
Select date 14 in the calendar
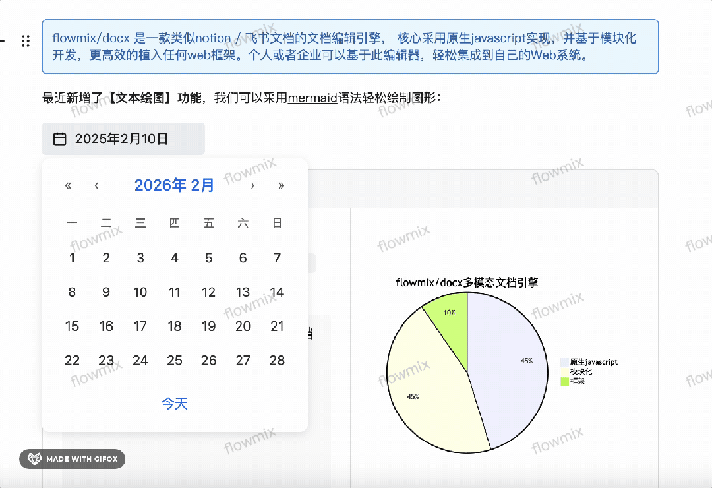point(277,291)
